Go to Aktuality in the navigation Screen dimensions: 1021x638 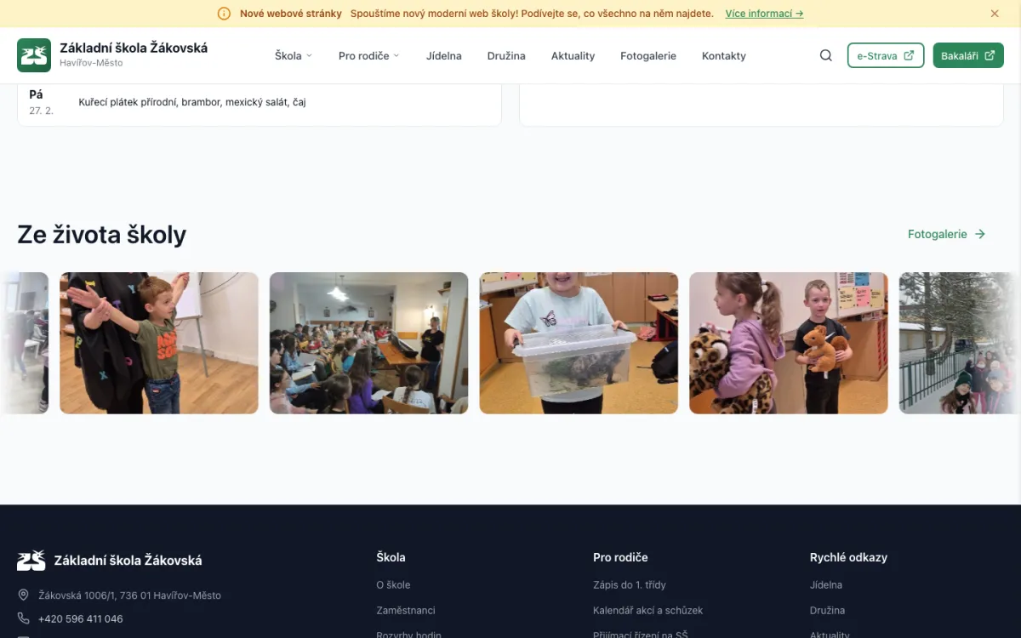click(573, 55)
